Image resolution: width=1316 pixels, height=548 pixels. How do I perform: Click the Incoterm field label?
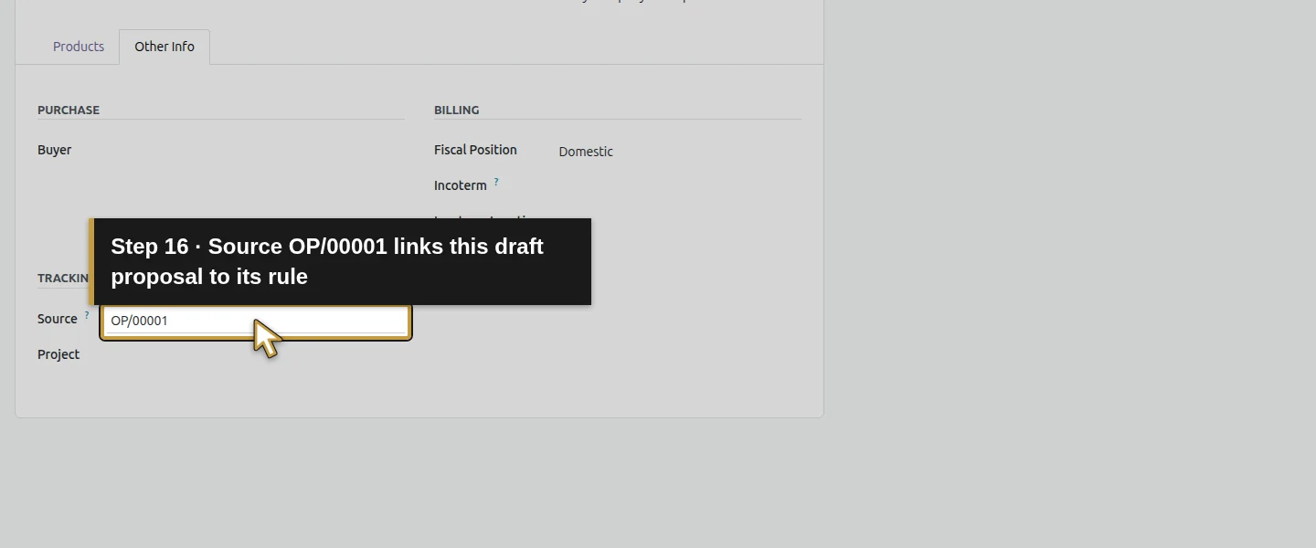pos(461,185)
